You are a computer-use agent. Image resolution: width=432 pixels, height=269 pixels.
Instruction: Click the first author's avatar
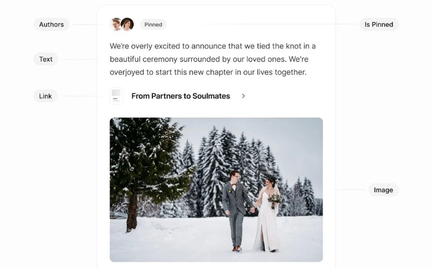tap(115, 24)
